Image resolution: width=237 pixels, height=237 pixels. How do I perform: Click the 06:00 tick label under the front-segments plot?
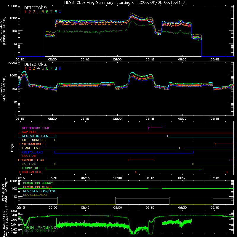coord(117,60)
